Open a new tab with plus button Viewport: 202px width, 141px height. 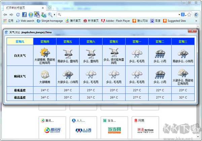pos(49,7)
